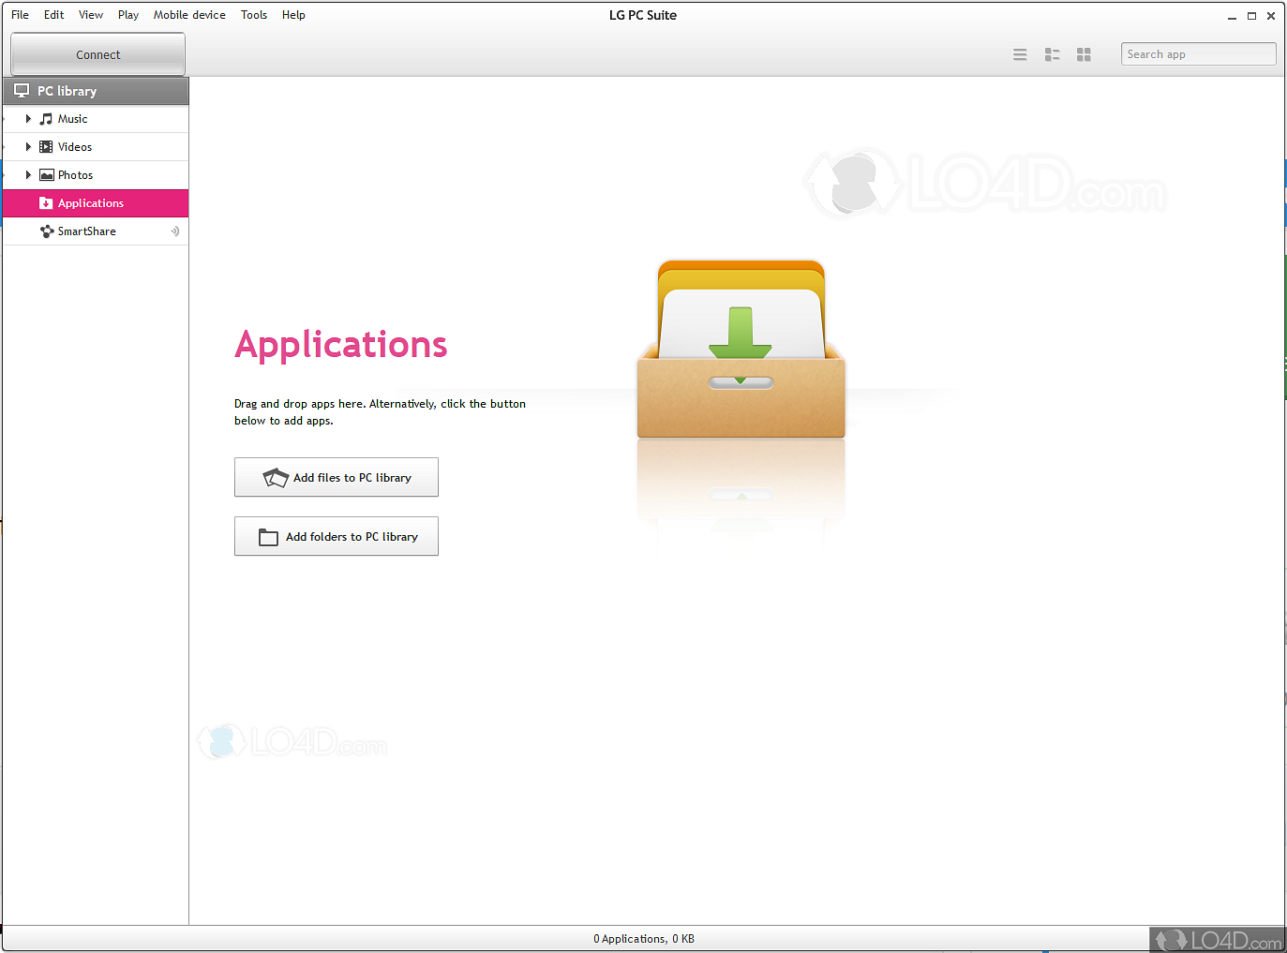Open the Mobile device menu
The width and height of the screenshot is (1287, 953).
(189, 15)
